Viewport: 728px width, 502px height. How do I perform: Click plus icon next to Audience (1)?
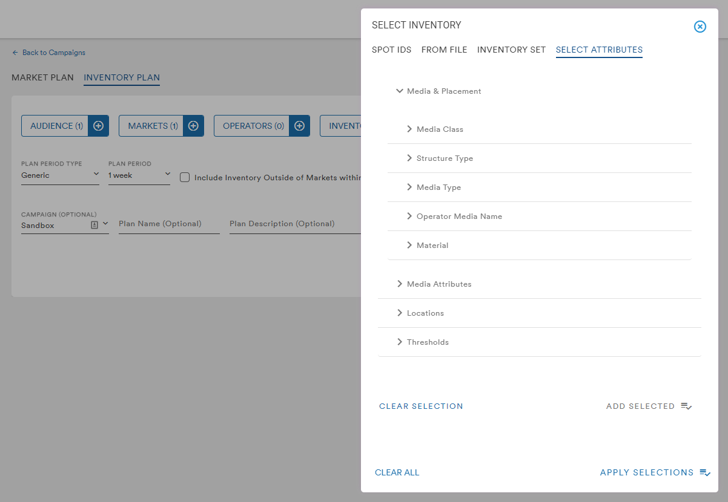(98, 126)
